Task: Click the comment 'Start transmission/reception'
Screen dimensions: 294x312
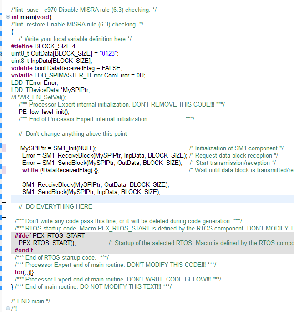Action: (233, 163)
